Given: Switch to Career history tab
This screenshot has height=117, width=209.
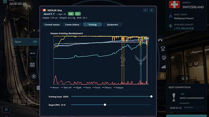Looking at the screenshot, I should point(72,25).
